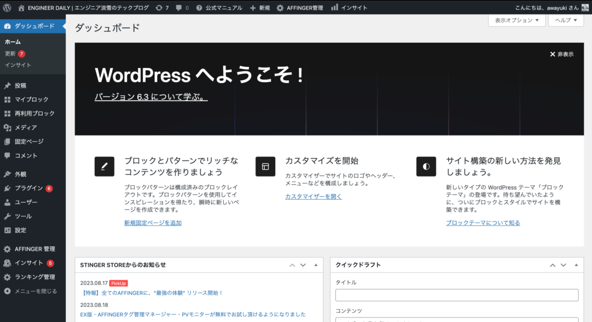Open 公式マニュアル help icon in admin bar
Viewport: 592px width, 322px height.
[199, 8]
